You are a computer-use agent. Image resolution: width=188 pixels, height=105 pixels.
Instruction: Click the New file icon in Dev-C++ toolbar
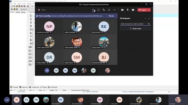12,6
